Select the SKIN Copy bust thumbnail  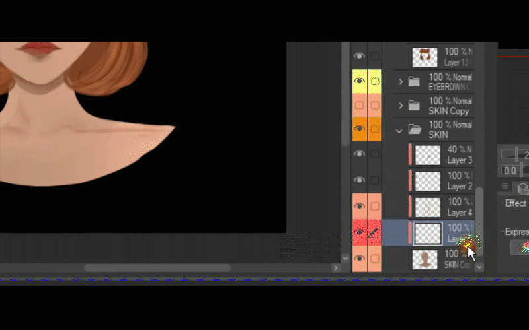pos(425,259)
